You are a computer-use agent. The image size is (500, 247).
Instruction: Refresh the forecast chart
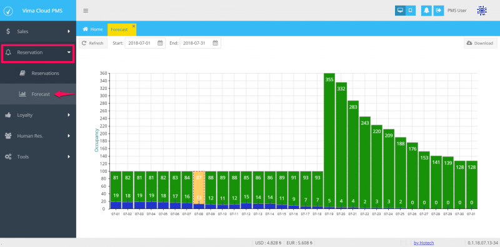92,43
